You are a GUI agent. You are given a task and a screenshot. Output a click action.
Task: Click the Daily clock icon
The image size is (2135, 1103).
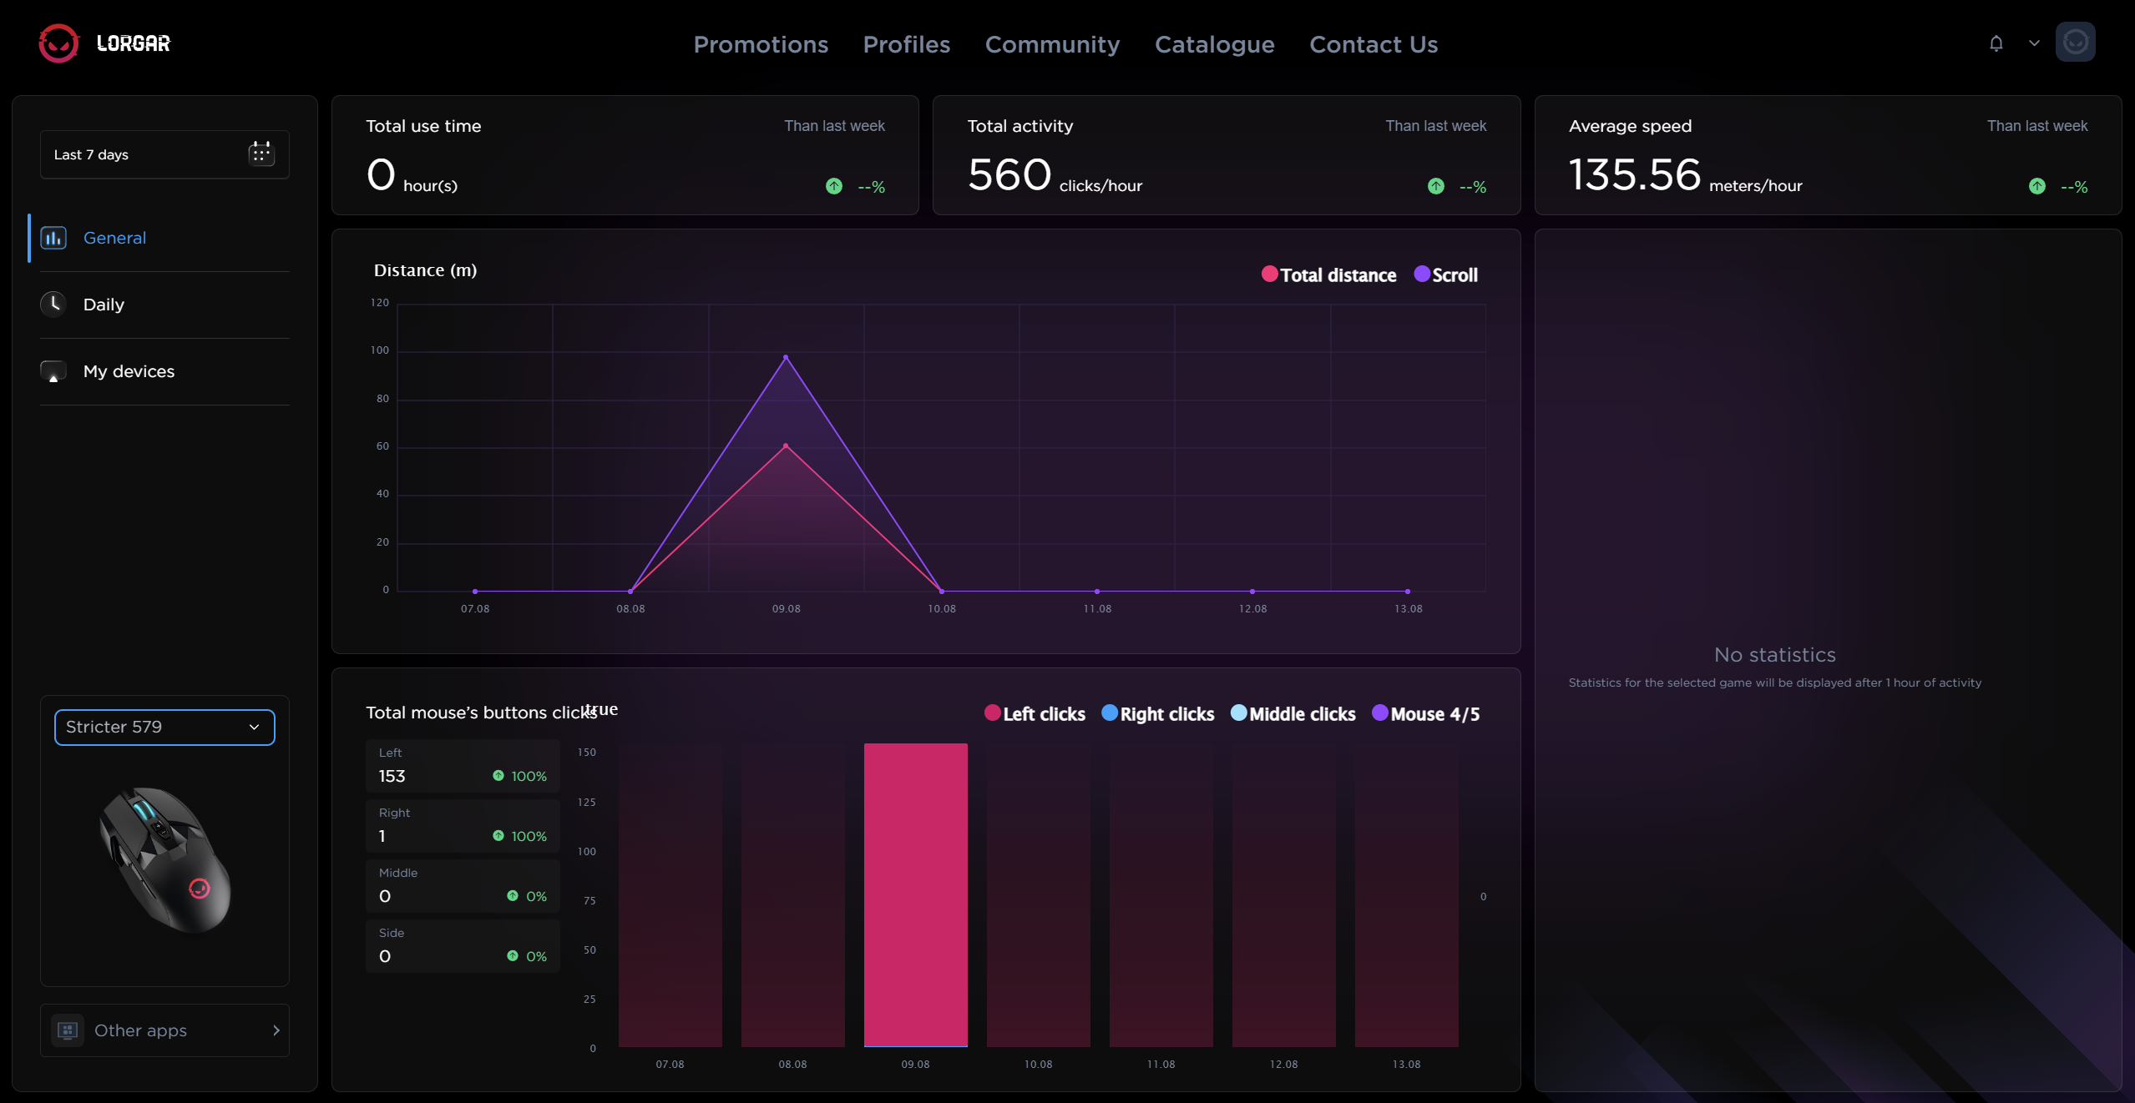53,305
